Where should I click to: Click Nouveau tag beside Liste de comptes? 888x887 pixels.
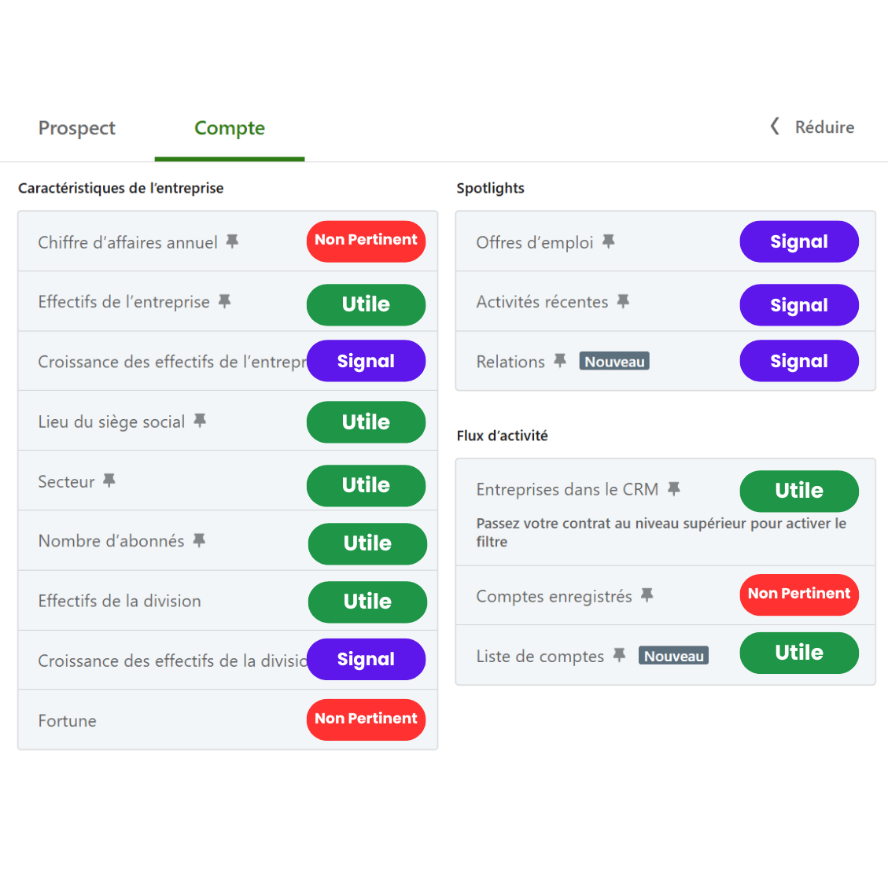pyautogui.click(x=673, y=656)
